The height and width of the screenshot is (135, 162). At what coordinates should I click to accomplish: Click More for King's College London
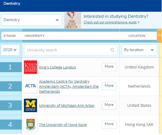pos(109,67)
